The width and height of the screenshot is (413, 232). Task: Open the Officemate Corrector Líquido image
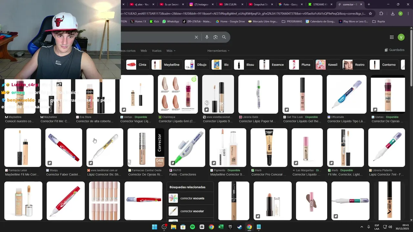tap(347, 94)
